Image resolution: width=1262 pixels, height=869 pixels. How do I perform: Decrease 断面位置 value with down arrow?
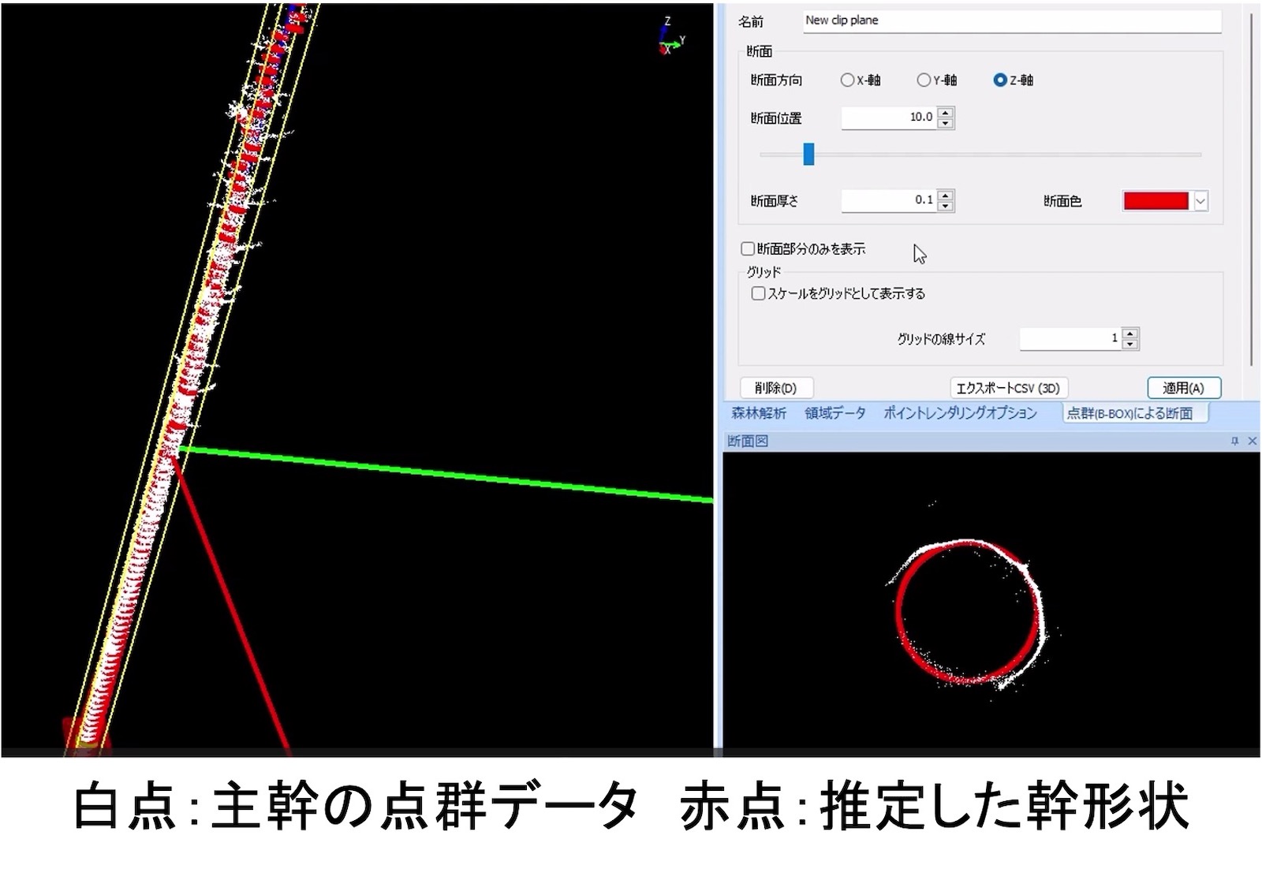946,123
